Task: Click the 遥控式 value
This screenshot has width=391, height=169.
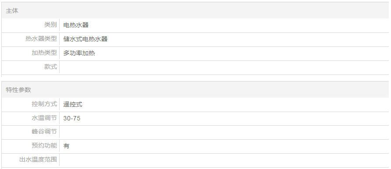Action: click(73, 104)
